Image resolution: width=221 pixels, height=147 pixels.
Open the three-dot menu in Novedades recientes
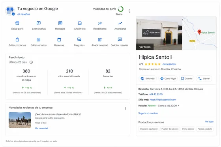[x=125, y=108]
